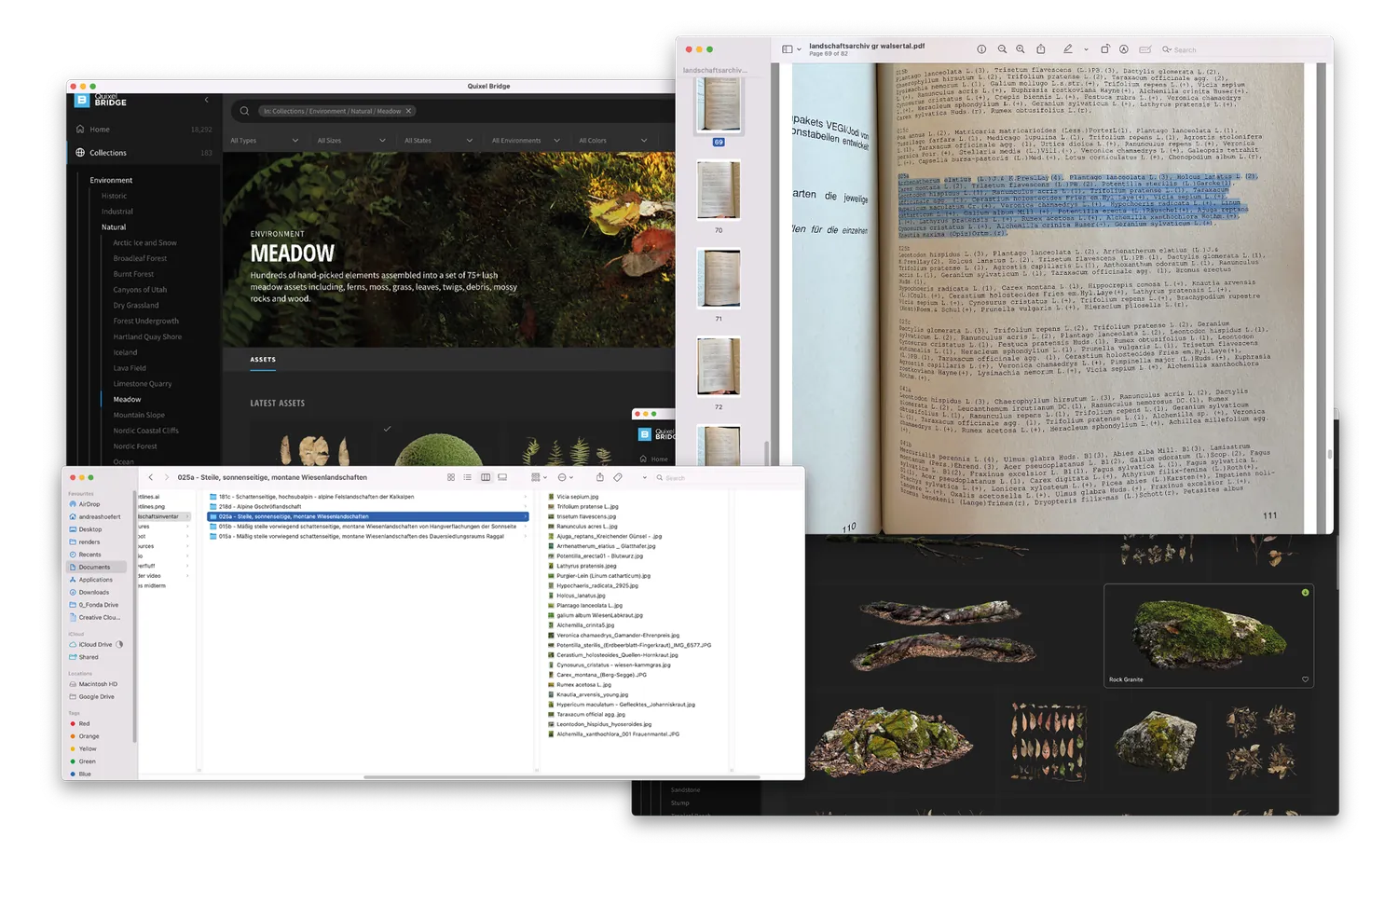Go forward in the Finder window
Image resolution: width=1398 pixels, height=905 pixels.
click(x=167, y=477)
